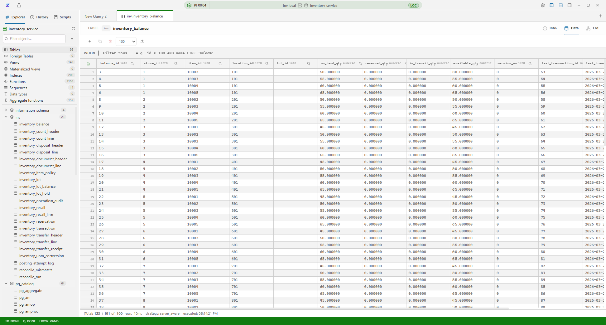Select the Aggregate functions category
Image resolution: width=606 pixels, height=325 pixels.
point(39,100)
